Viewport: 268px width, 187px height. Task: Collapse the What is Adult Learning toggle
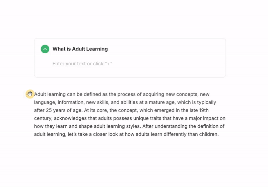point(45,49)
